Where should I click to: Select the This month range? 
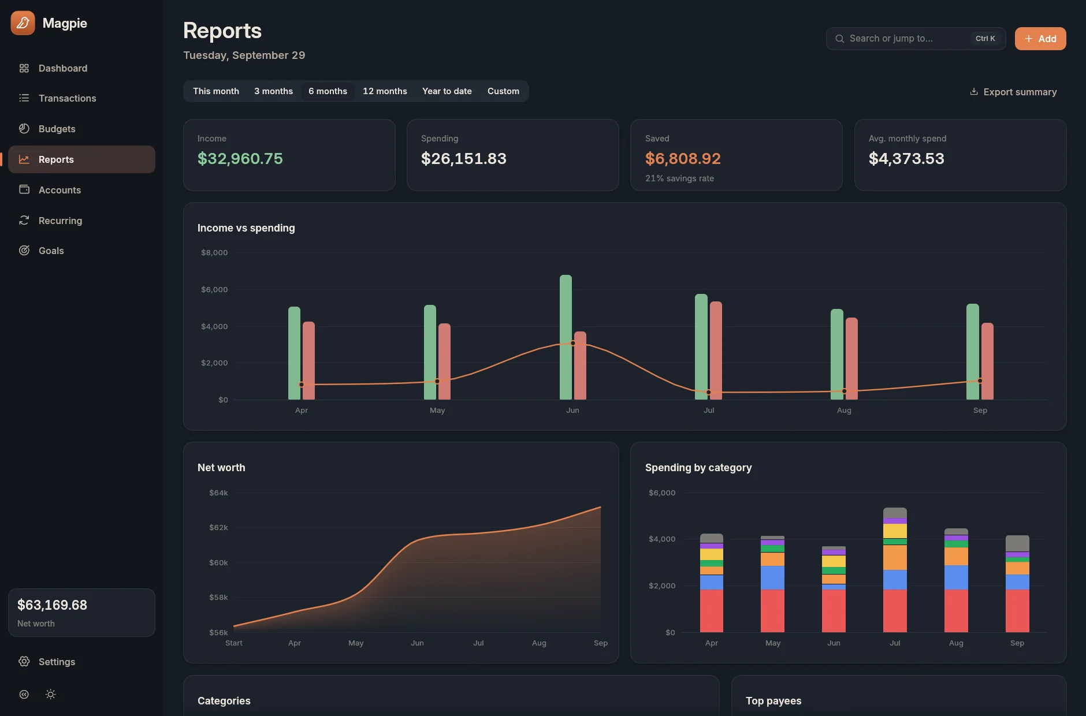pos(216,91)
